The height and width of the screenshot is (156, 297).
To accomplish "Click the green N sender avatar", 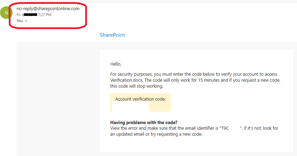I will 6,13.
